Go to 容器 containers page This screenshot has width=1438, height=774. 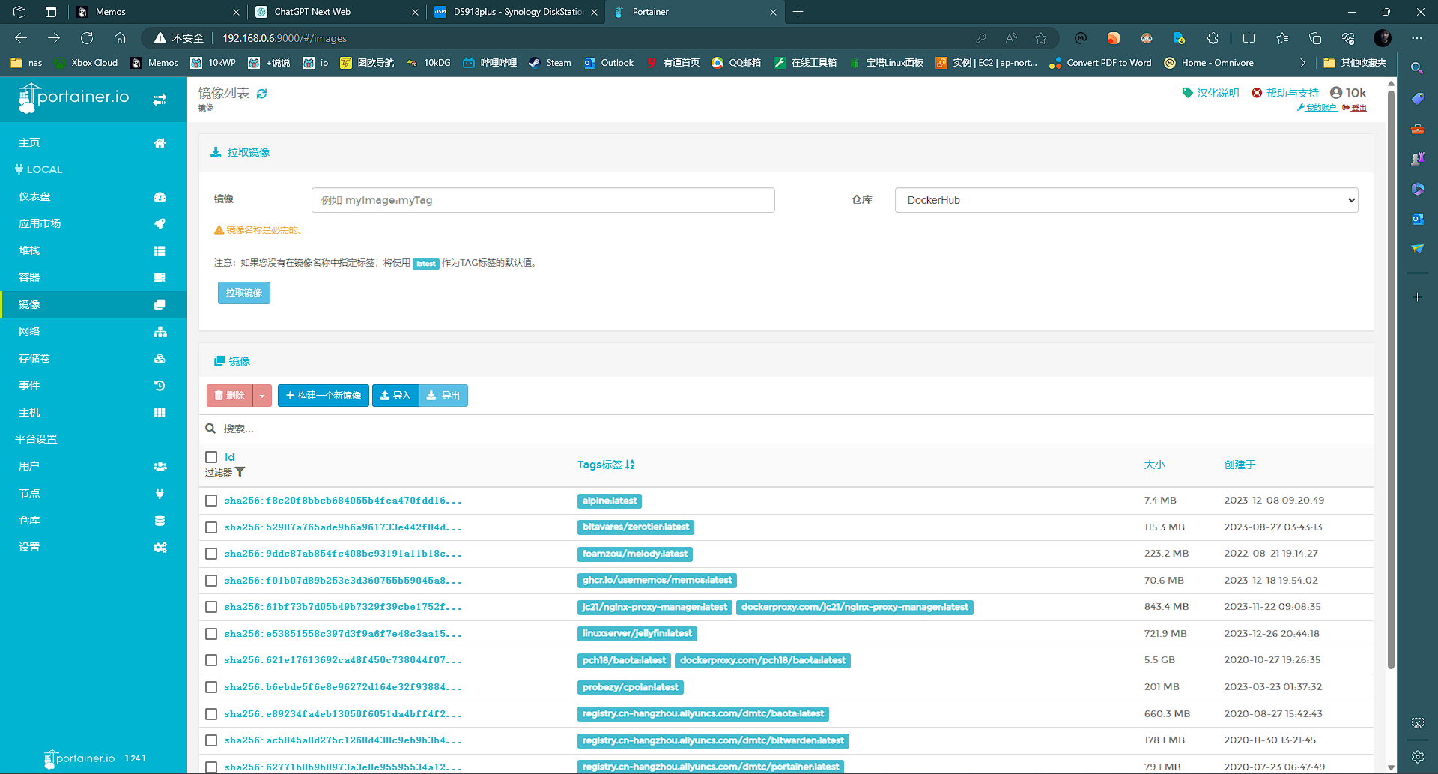click(x=94, y=277)
